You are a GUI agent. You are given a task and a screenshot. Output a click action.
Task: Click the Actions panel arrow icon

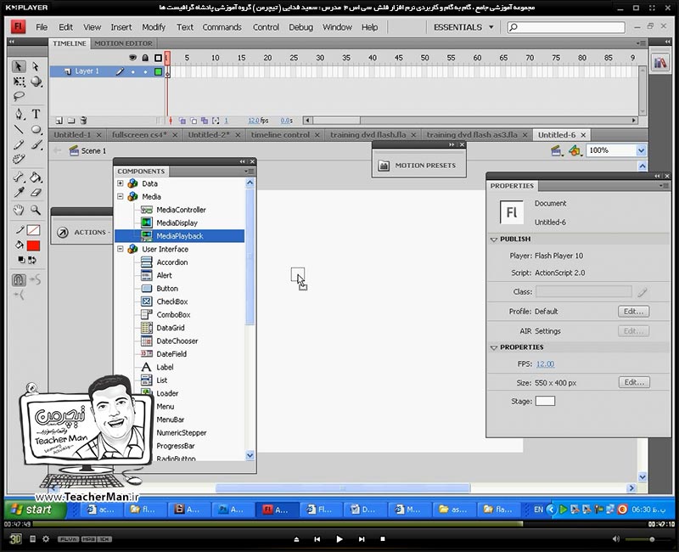pyautogui.click(x=63, y=232)
